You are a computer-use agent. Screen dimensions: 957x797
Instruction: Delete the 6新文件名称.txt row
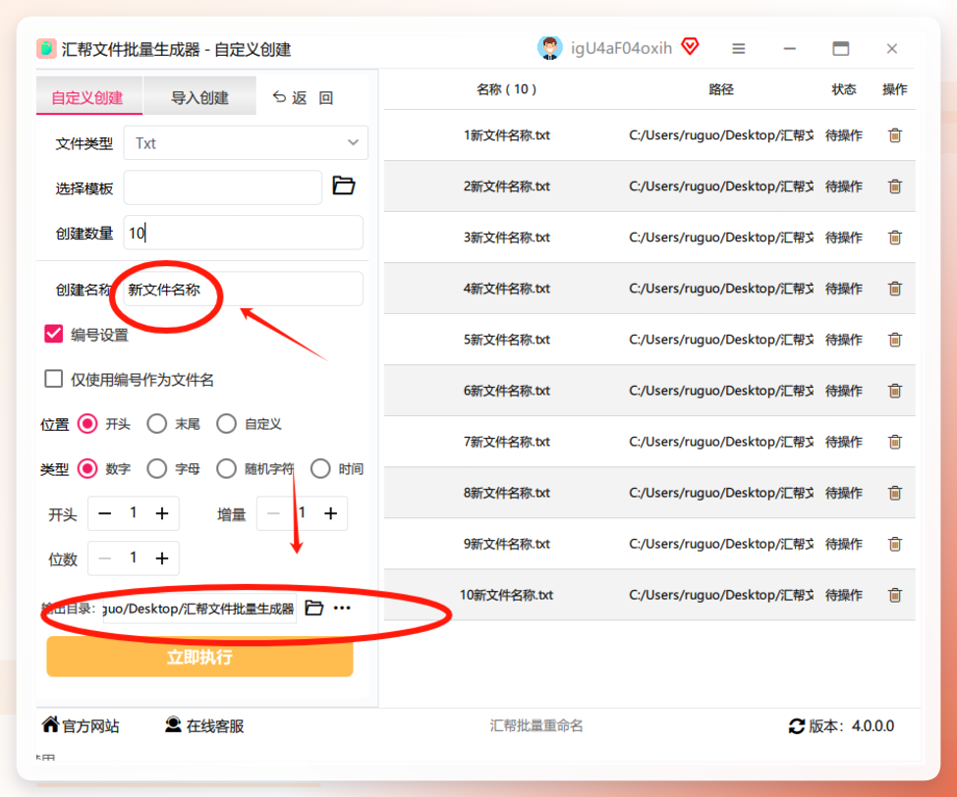coord(895,391)
